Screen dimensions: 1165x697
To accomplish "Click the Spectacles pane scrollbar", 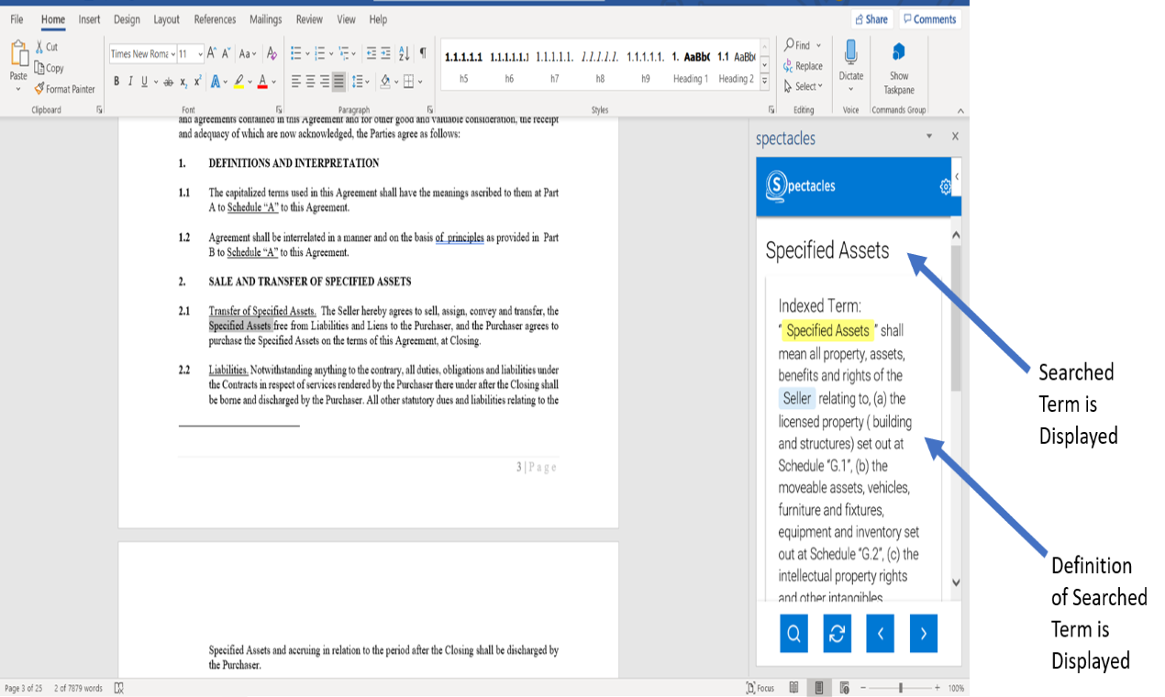I will coord(955,316).
